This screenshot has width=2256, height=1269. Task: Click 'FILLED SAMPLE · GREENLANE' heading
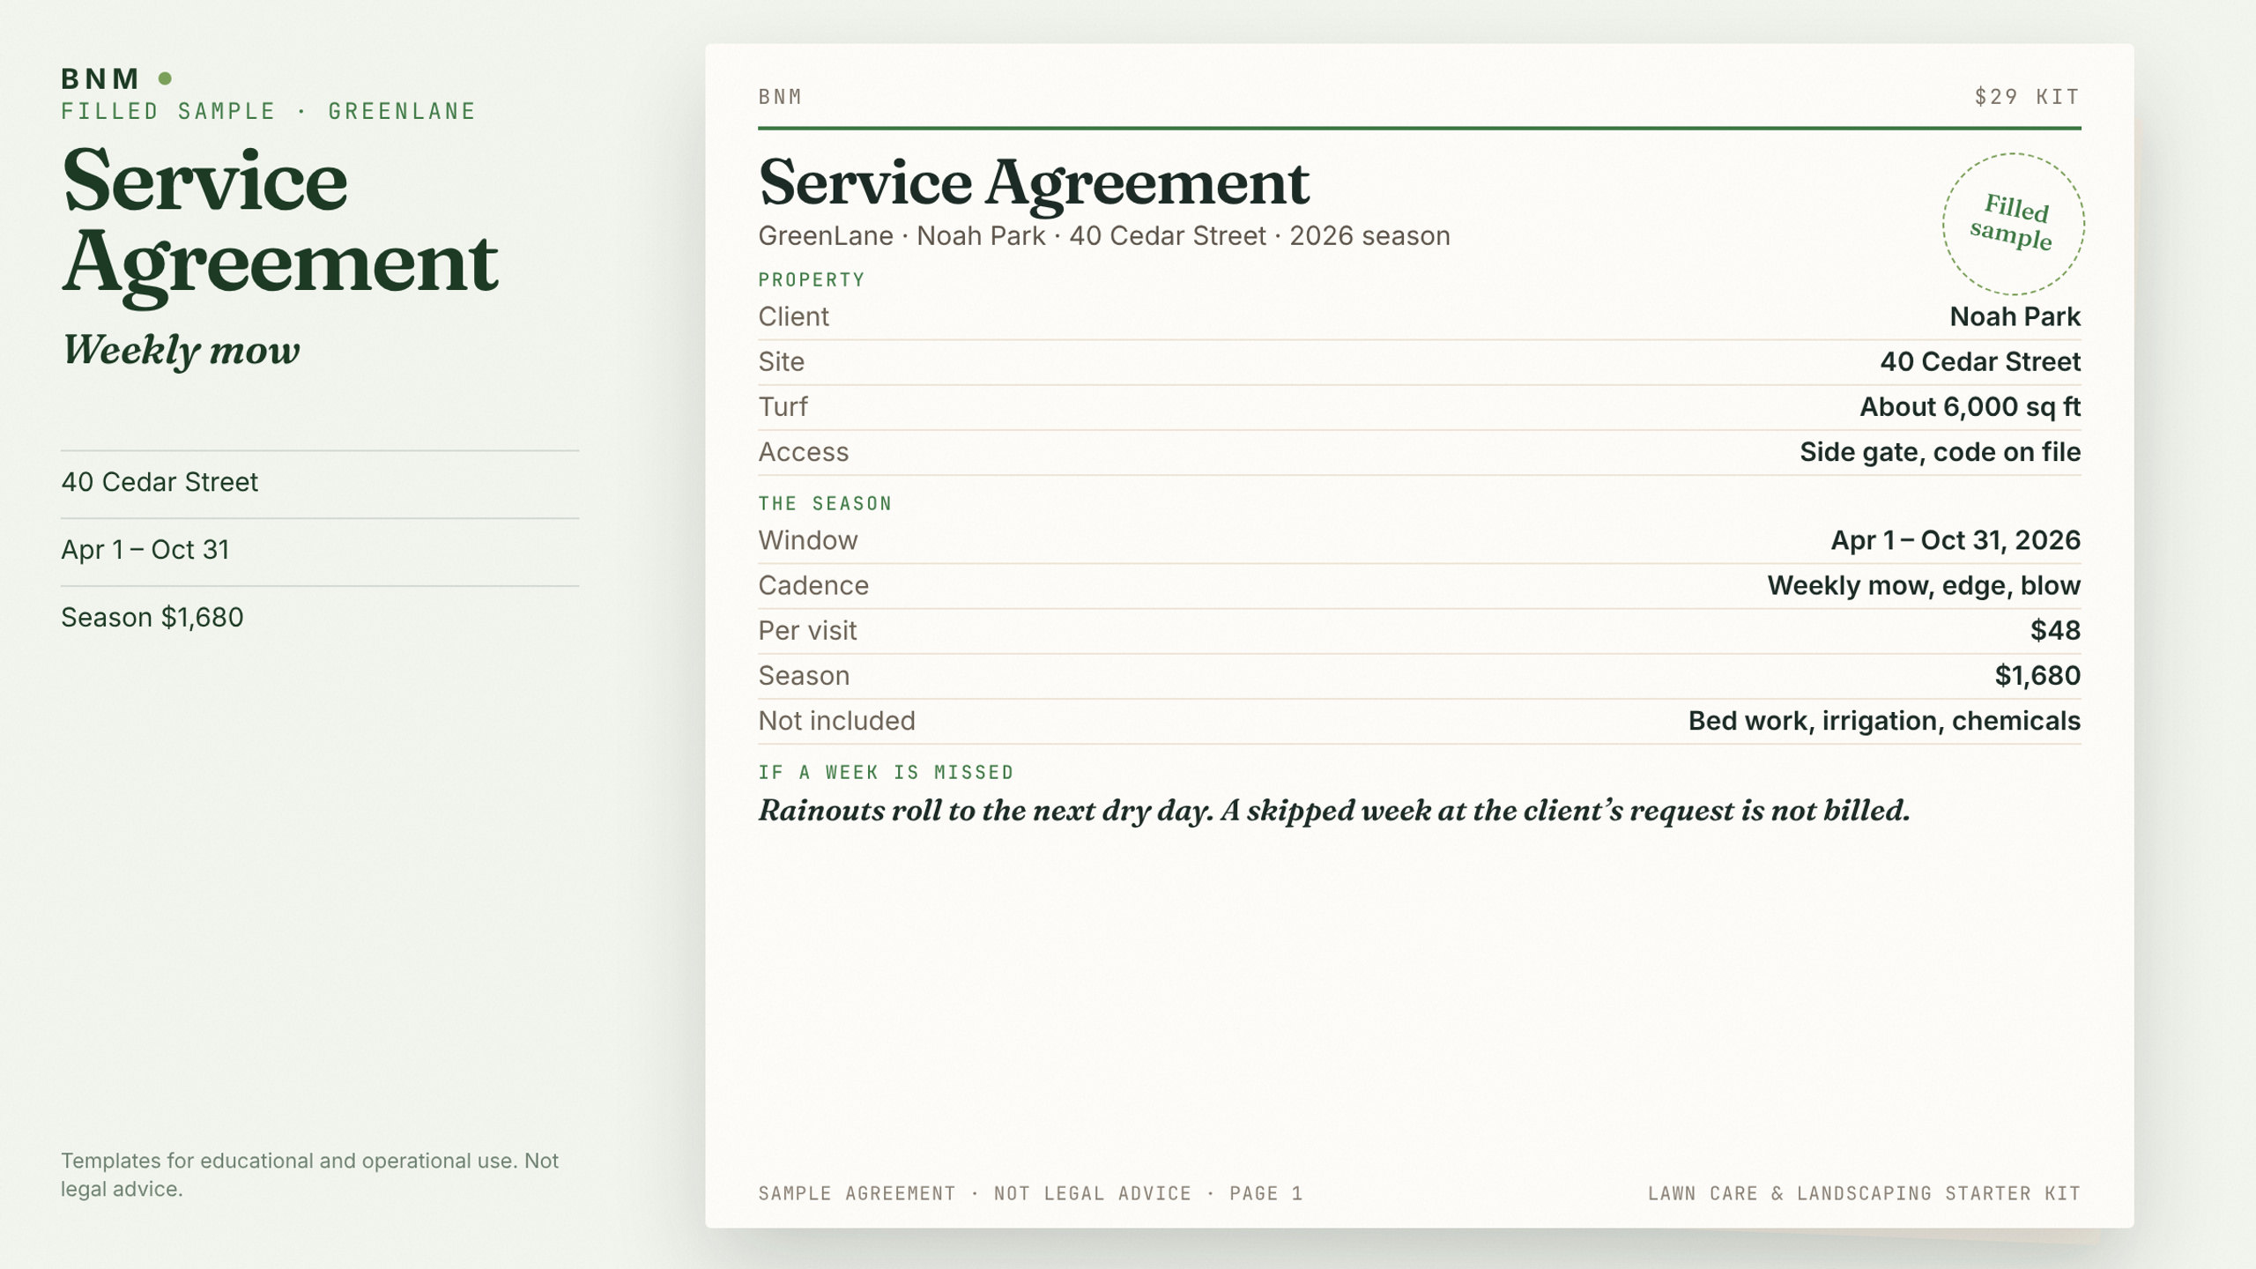coord(268,111)
